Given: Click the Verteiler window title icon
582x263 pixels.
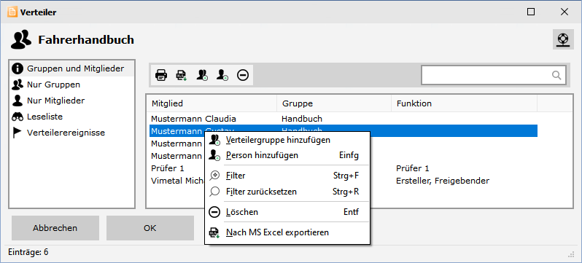Looking at the screenshot, I should [x=12, y=12].
